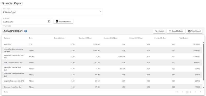Viewport: 206px width, 96px height.
Task: Go to the next page arrow
Action: (x=195, y=92)
